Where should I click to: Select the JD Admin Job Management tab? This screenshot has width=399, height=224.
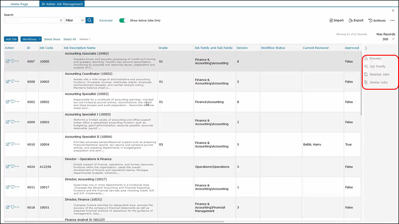[62, 4]
